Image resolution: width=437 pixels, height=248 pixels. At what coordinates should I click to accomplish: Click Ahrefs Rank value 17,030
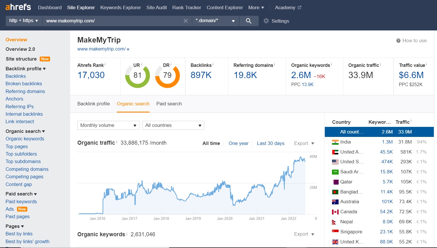point(91,75)
